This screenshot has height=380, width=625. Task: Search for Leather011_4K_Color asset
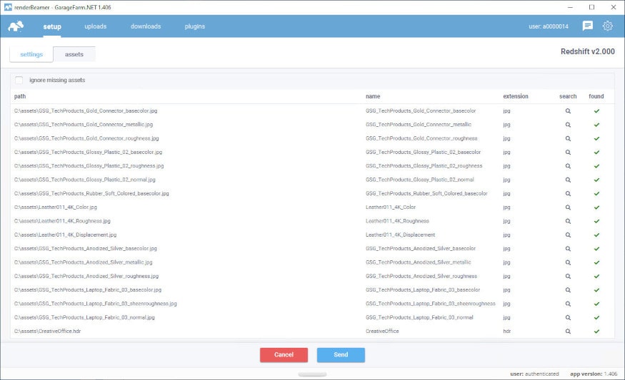coord(568,207)
